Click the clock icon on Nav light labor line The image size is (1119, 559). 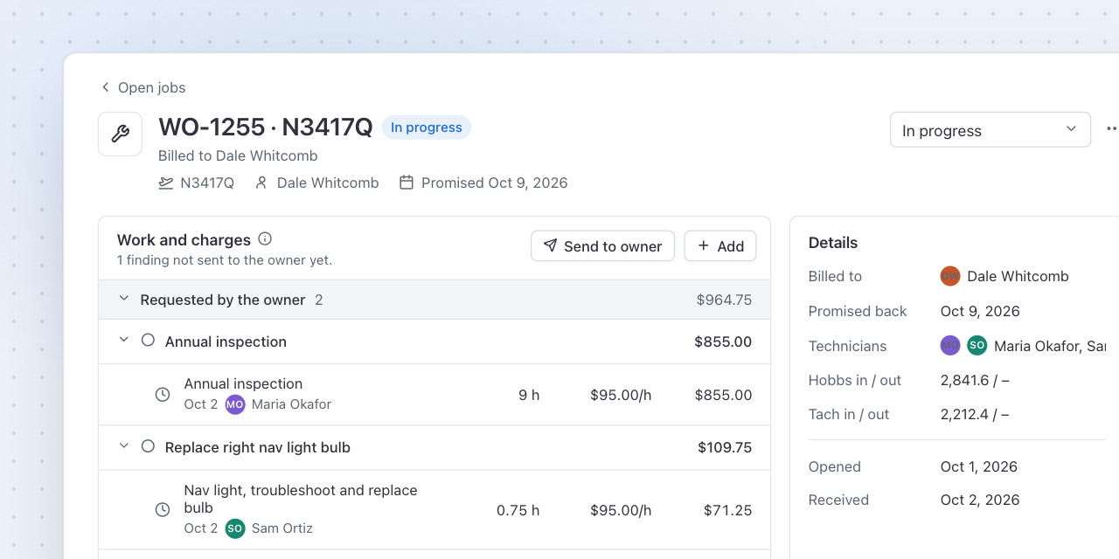(163, 509)
